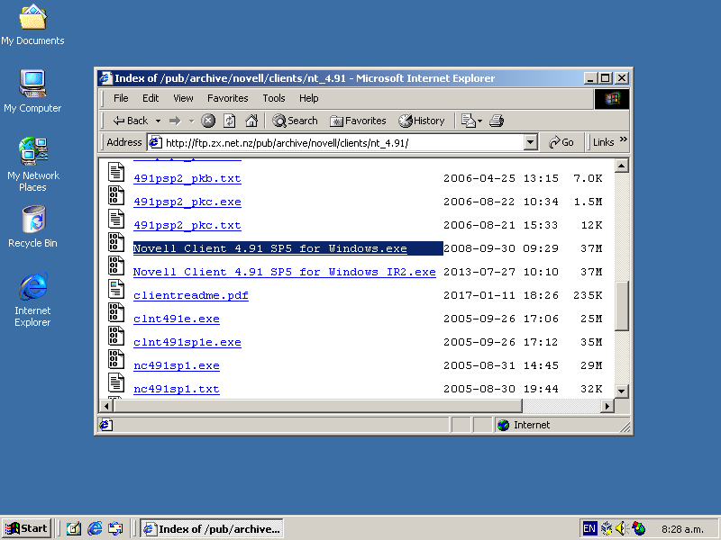The width and height of the screenshot is (721, 540).
Task: Expand the Back button history dropdown
Action: pos(158,121)
